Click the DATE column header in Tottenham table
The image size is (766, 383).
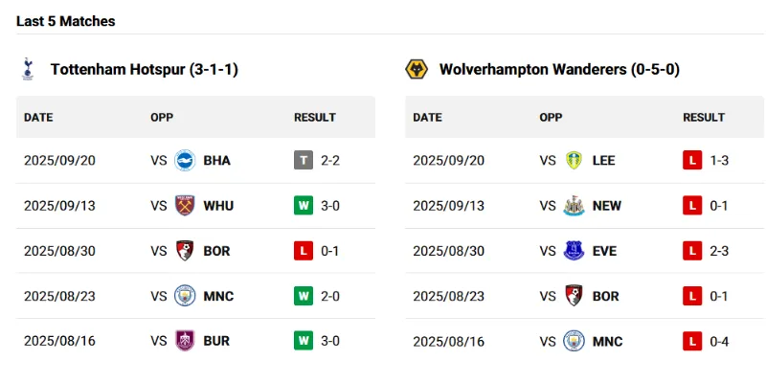coord(38,118)
